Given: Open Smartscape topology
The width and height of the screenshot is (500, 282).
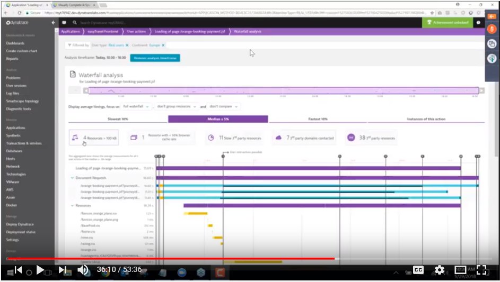Looking at the screenshot, I should click(22, 101).
